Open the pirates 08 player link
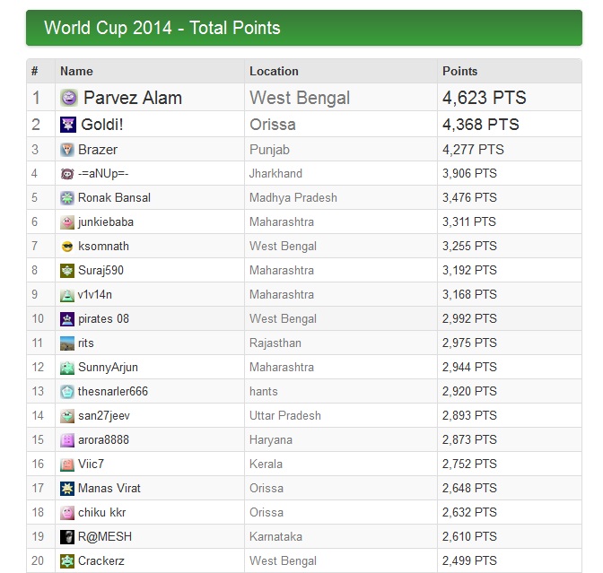The height and width of the screenshot is (573, 603). tap(103, 318)
